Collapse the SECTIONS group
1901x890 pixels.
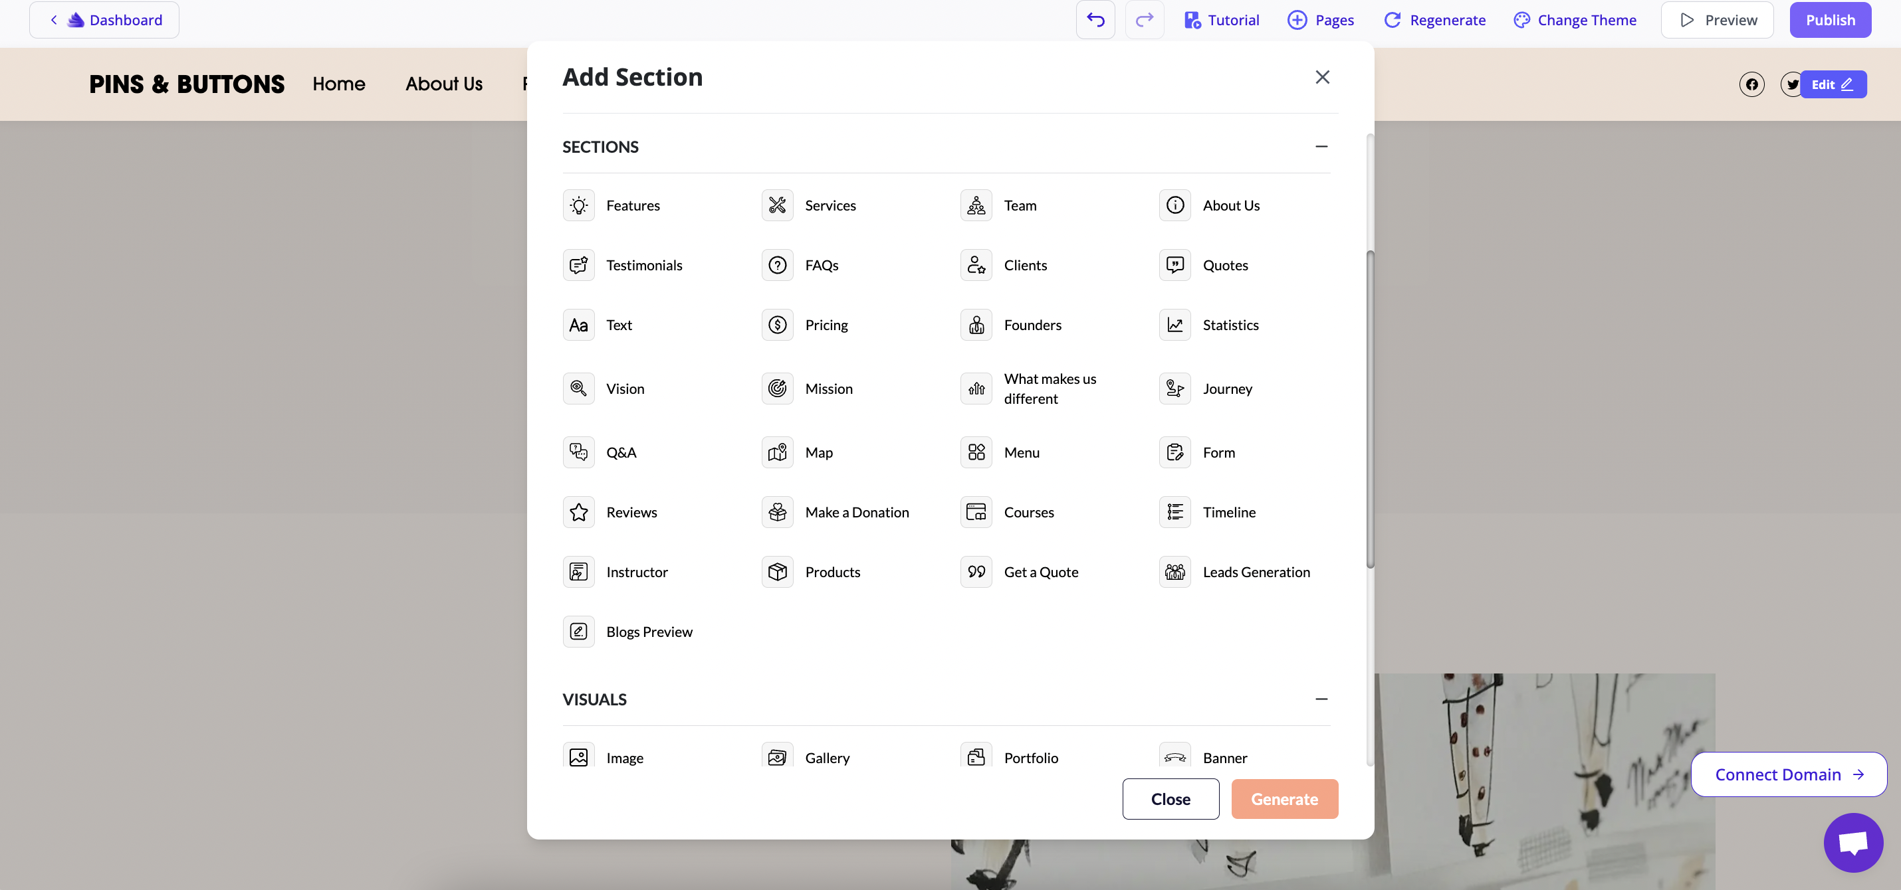click(x=1321, y=146)
